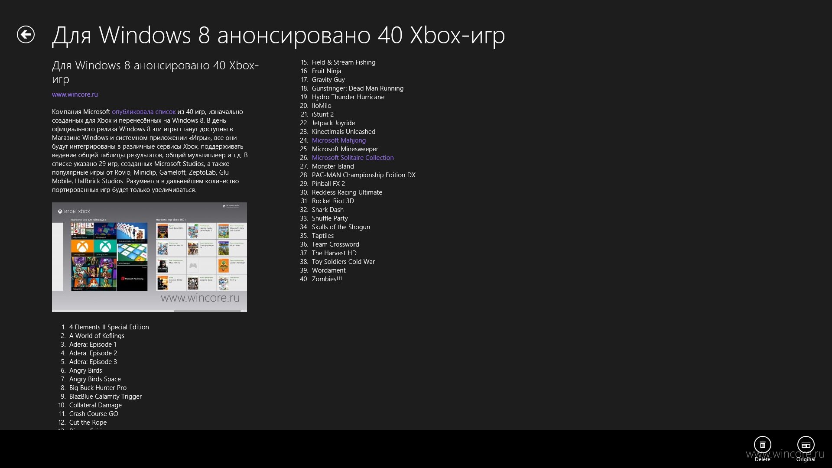Select 'Jetpack Joyride' entry
This screenshot has width=832, height=468.
click(x=333, y=123)
